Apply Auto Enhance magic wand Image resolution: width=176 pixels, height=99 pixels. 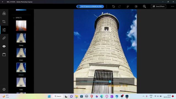pyautogui.click(x=128, y=7)
